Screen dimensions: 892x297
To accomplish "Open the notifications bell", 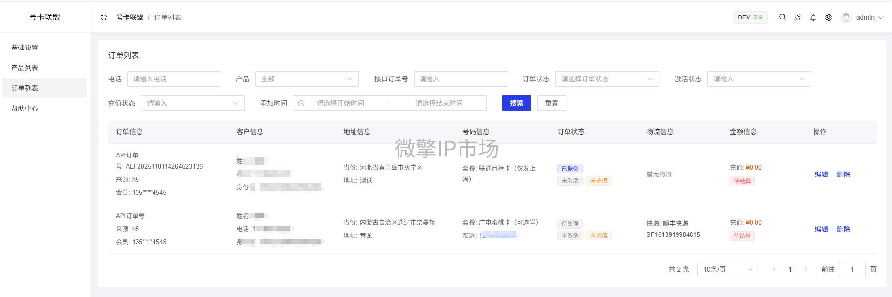I will pyautogui.click(x=813, y=17).
